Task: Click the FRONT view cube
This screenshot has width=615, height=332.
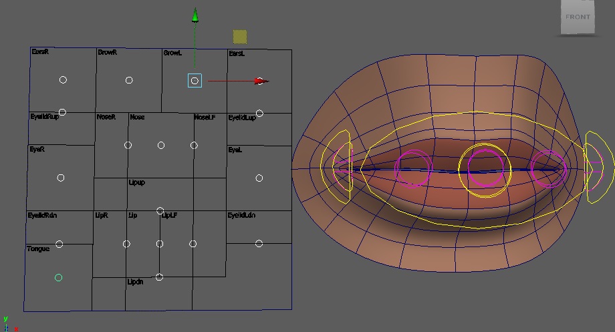Action: tap(578, 18)
